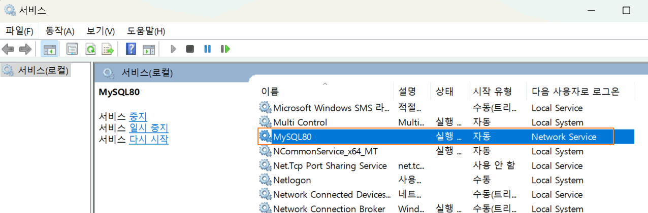Screen dimensions: 648x213
Task: Select the Multi Control service name
Action: click(300, 122)
